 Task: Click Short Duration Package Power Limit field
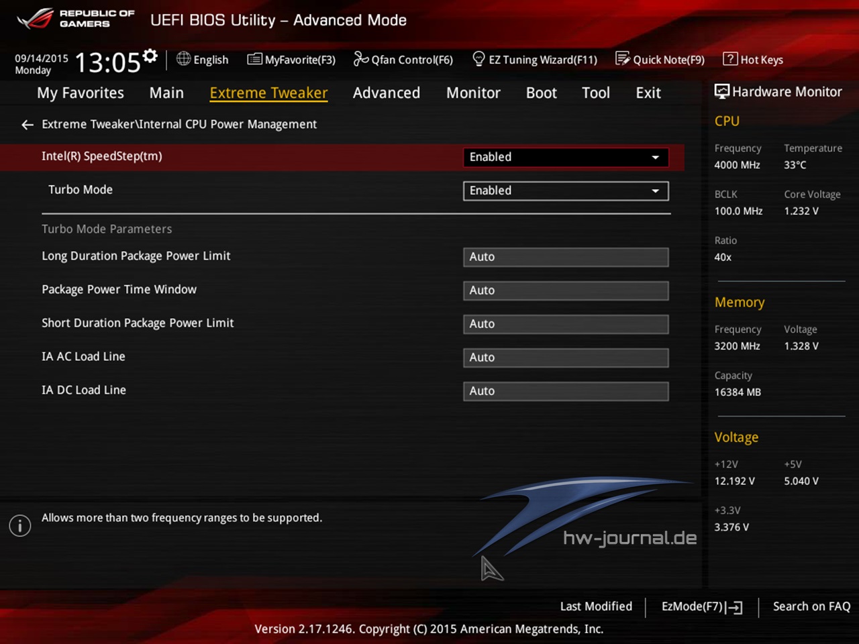[x=566, y=324]
